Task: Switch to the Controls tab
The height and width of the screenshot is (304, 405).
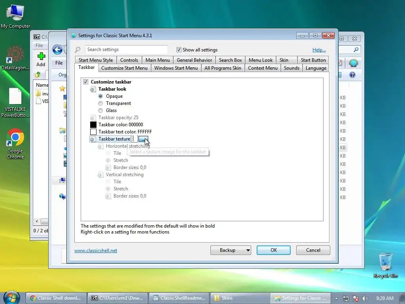Action: (x=129, y=60)
